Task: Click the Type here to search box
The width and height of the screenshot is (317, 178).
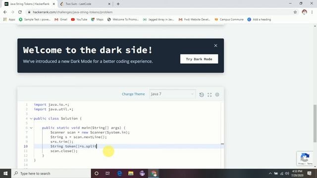Action: click(51, 174)
